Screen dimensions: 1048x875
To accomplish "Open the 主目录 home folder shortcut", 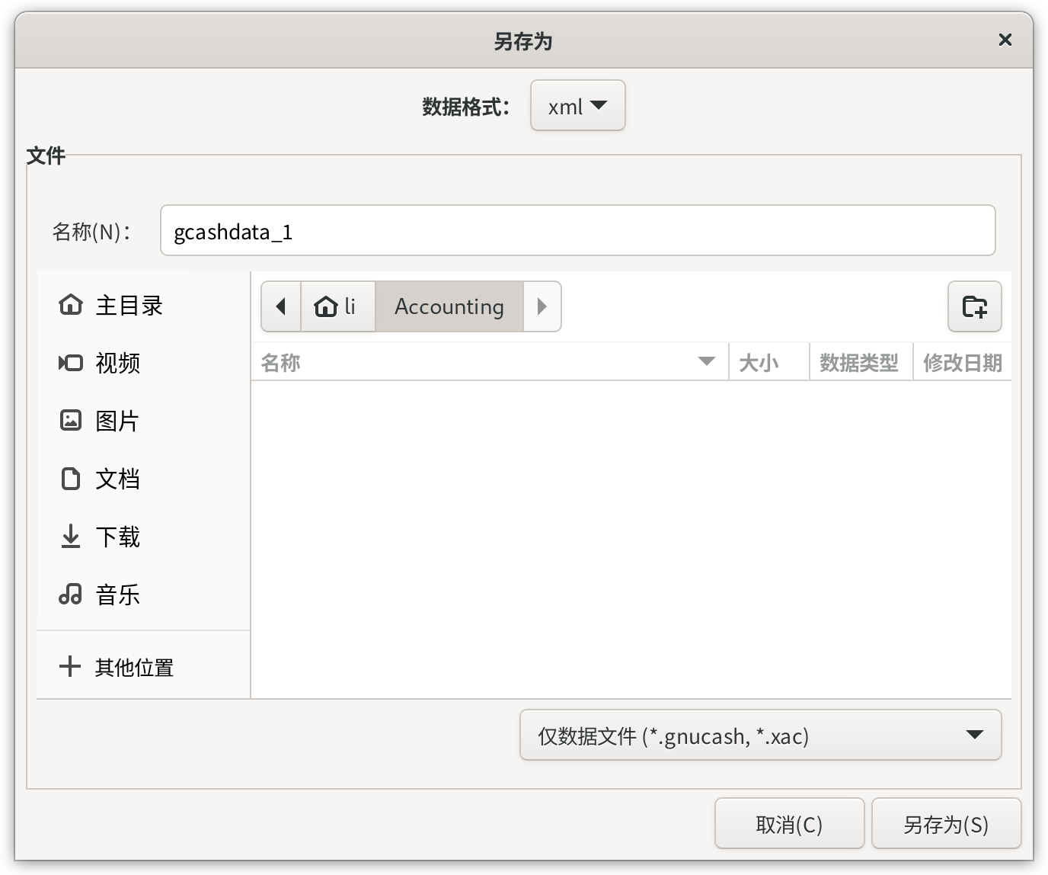I will click(x=143, y=306).
